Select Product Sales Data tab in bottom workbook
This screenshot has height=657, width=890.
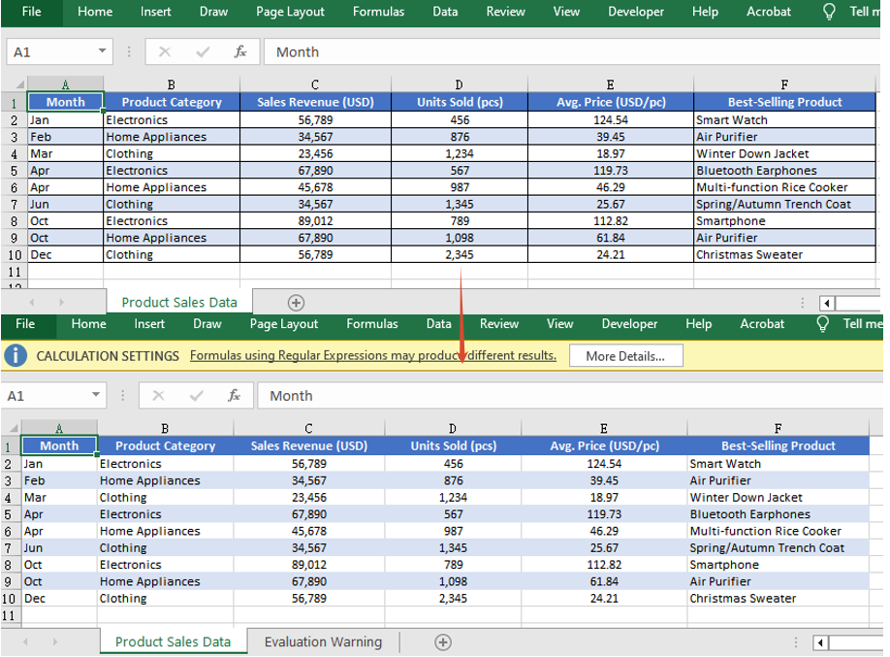174,642
